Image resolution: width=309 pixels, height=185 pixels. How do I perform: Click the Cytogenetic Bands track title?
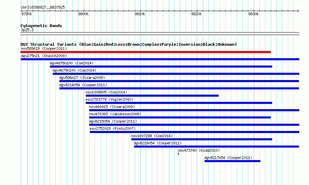tap(41, 26)
